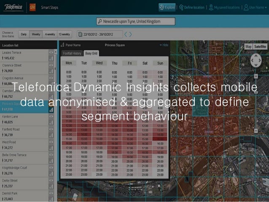Click the calendar icon in date field
This screenshot has width=269, height=202.
pos(80,34)
